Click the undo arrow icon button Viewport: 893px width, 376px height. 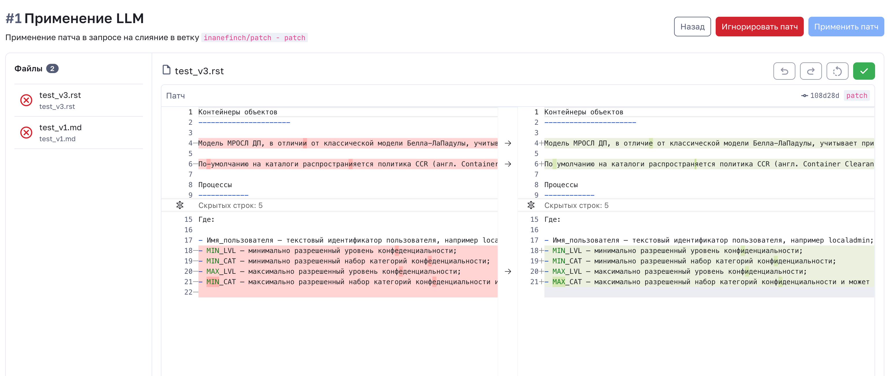(784, 71)
